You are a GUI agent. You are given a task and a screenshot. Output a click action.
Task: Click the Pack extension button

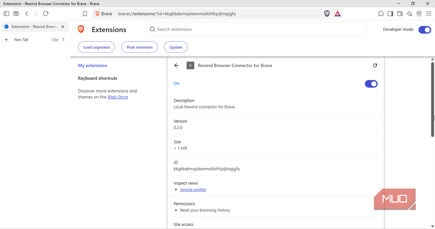point(139,47)
